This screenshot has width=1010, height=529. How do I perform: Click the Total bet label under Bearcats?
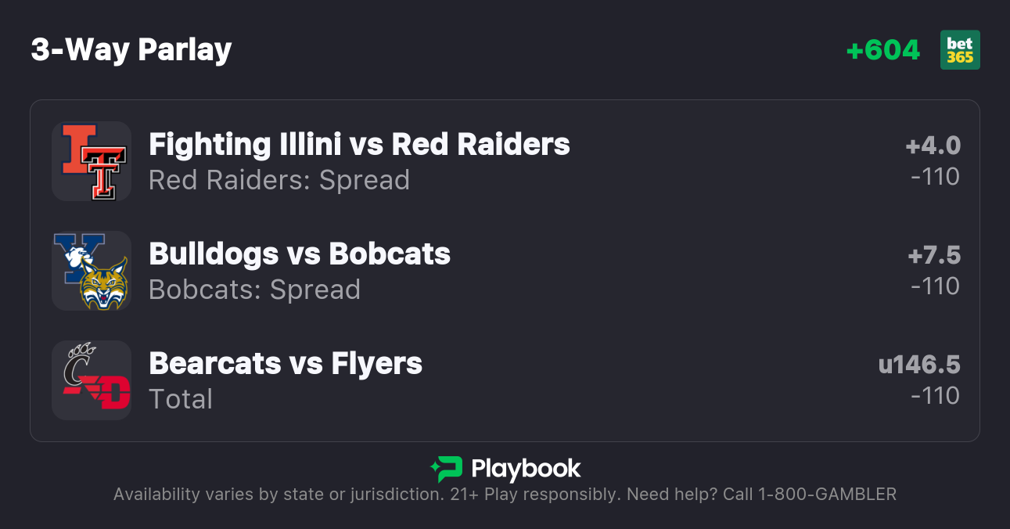coord(181,399)
